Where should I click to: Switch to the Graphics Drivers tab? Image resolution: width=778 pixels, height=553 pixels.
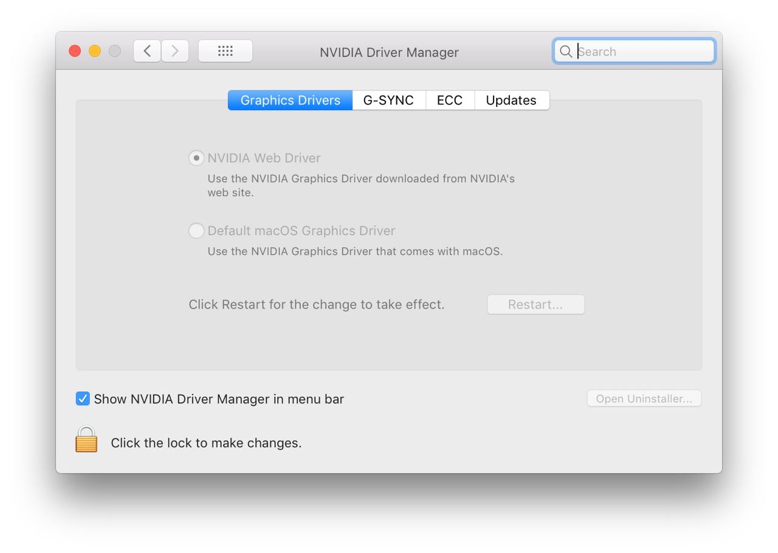[x=290, y=100]
